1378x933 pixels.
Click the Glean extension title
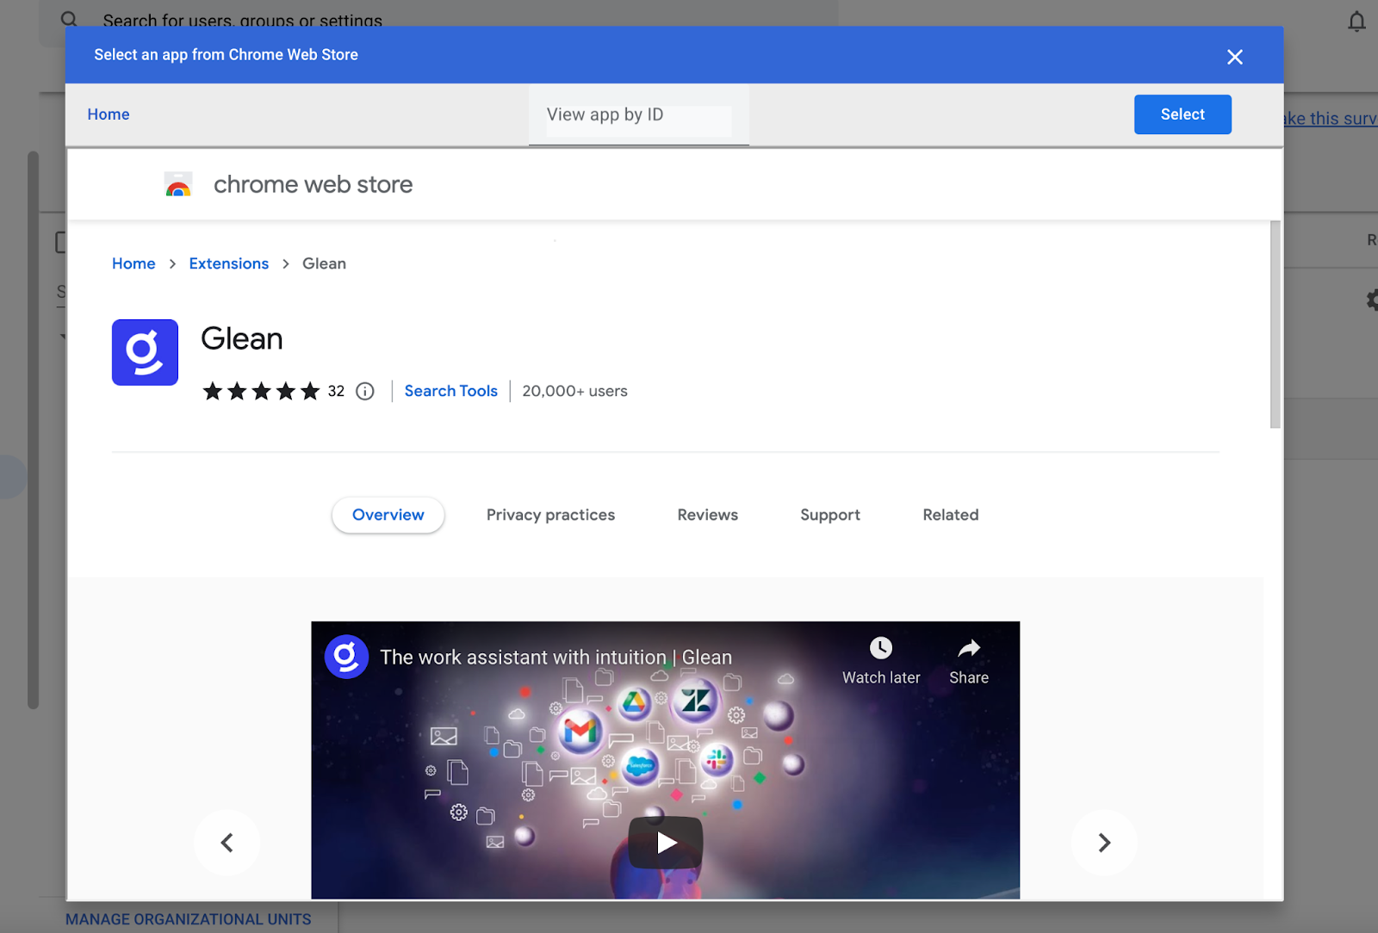[242, 338]
